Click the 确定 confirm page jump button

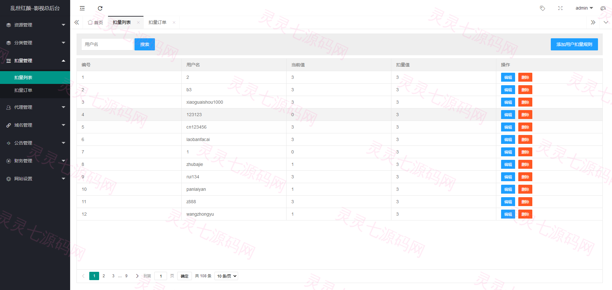point(185,276)
